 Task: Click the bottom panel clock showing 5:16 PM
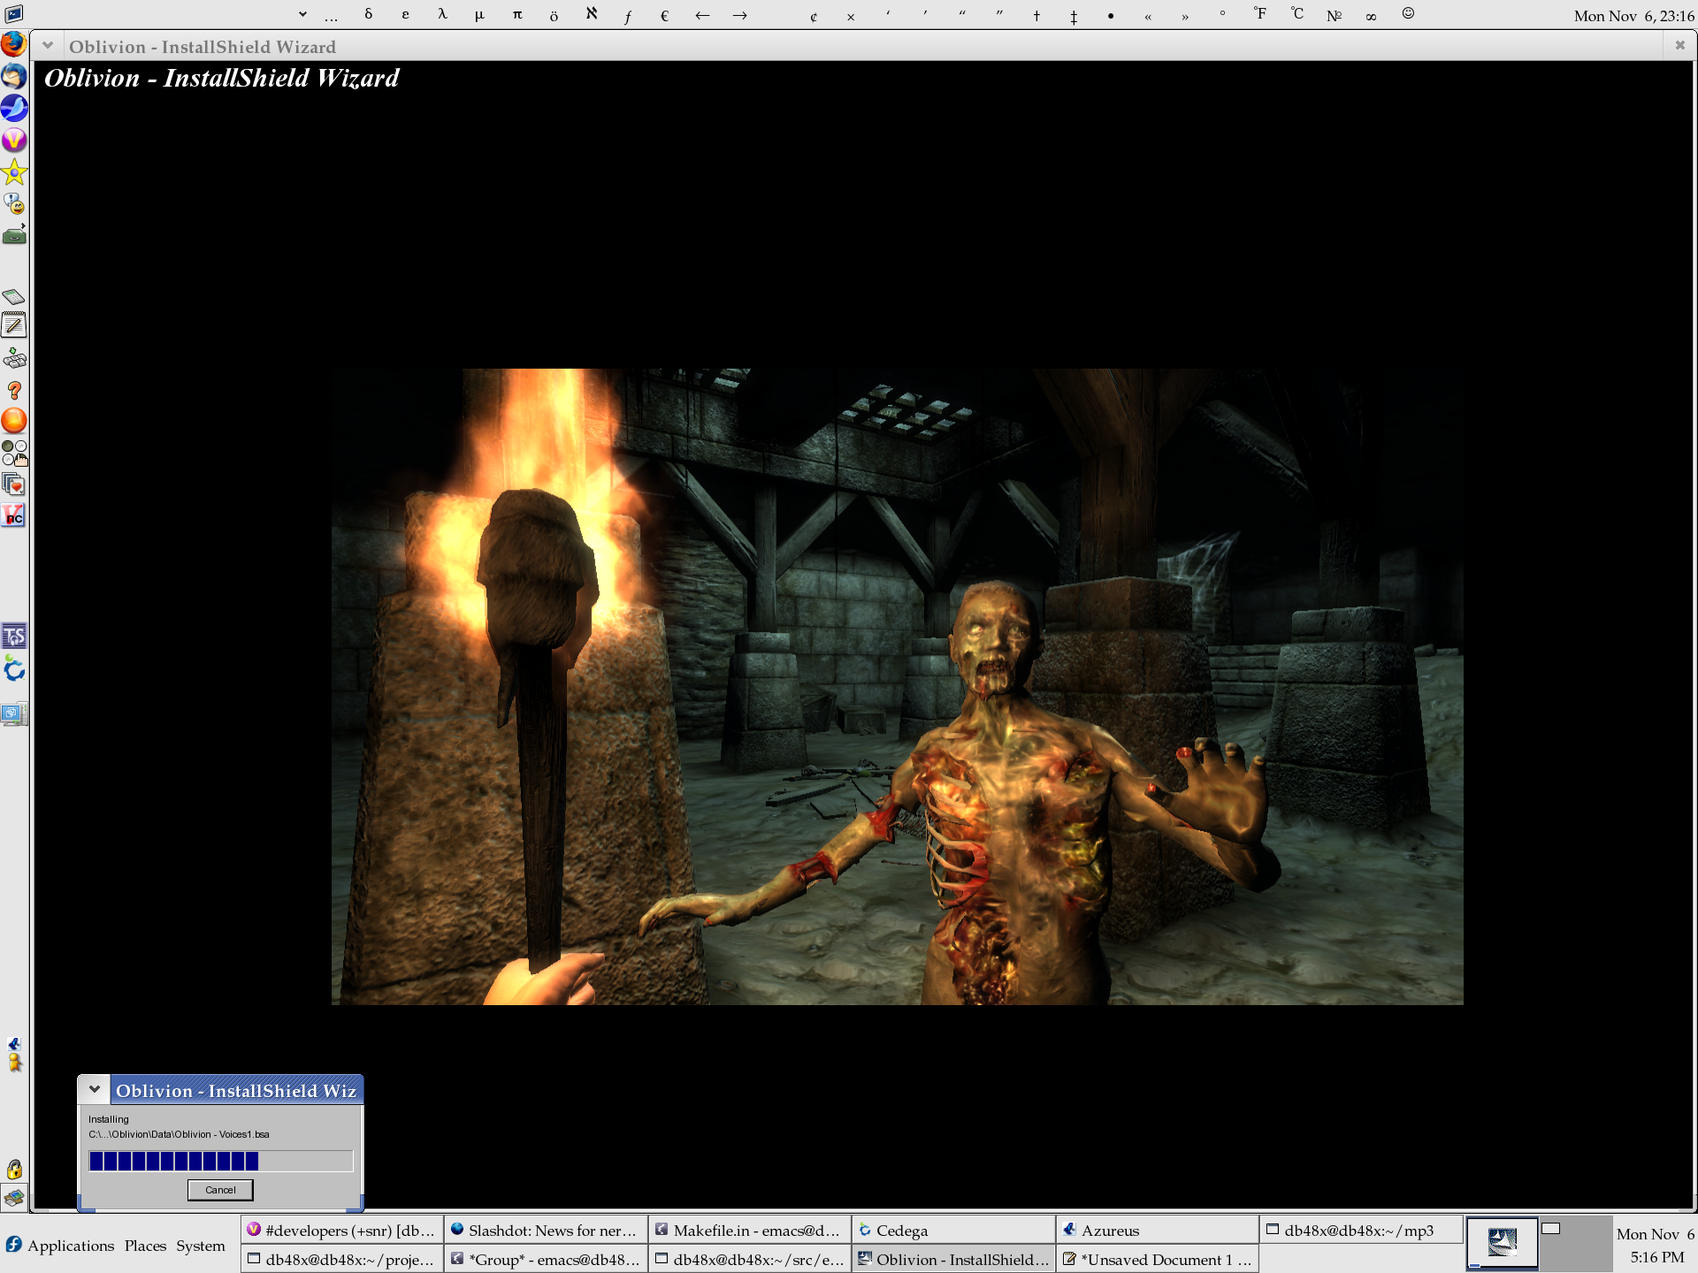click(1656, 1245)
